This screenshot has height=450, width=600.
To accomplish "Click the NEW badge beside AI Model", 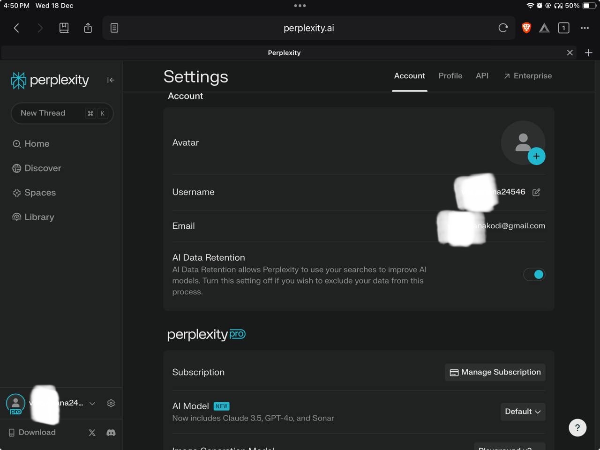I will click(x=222, y=406).
